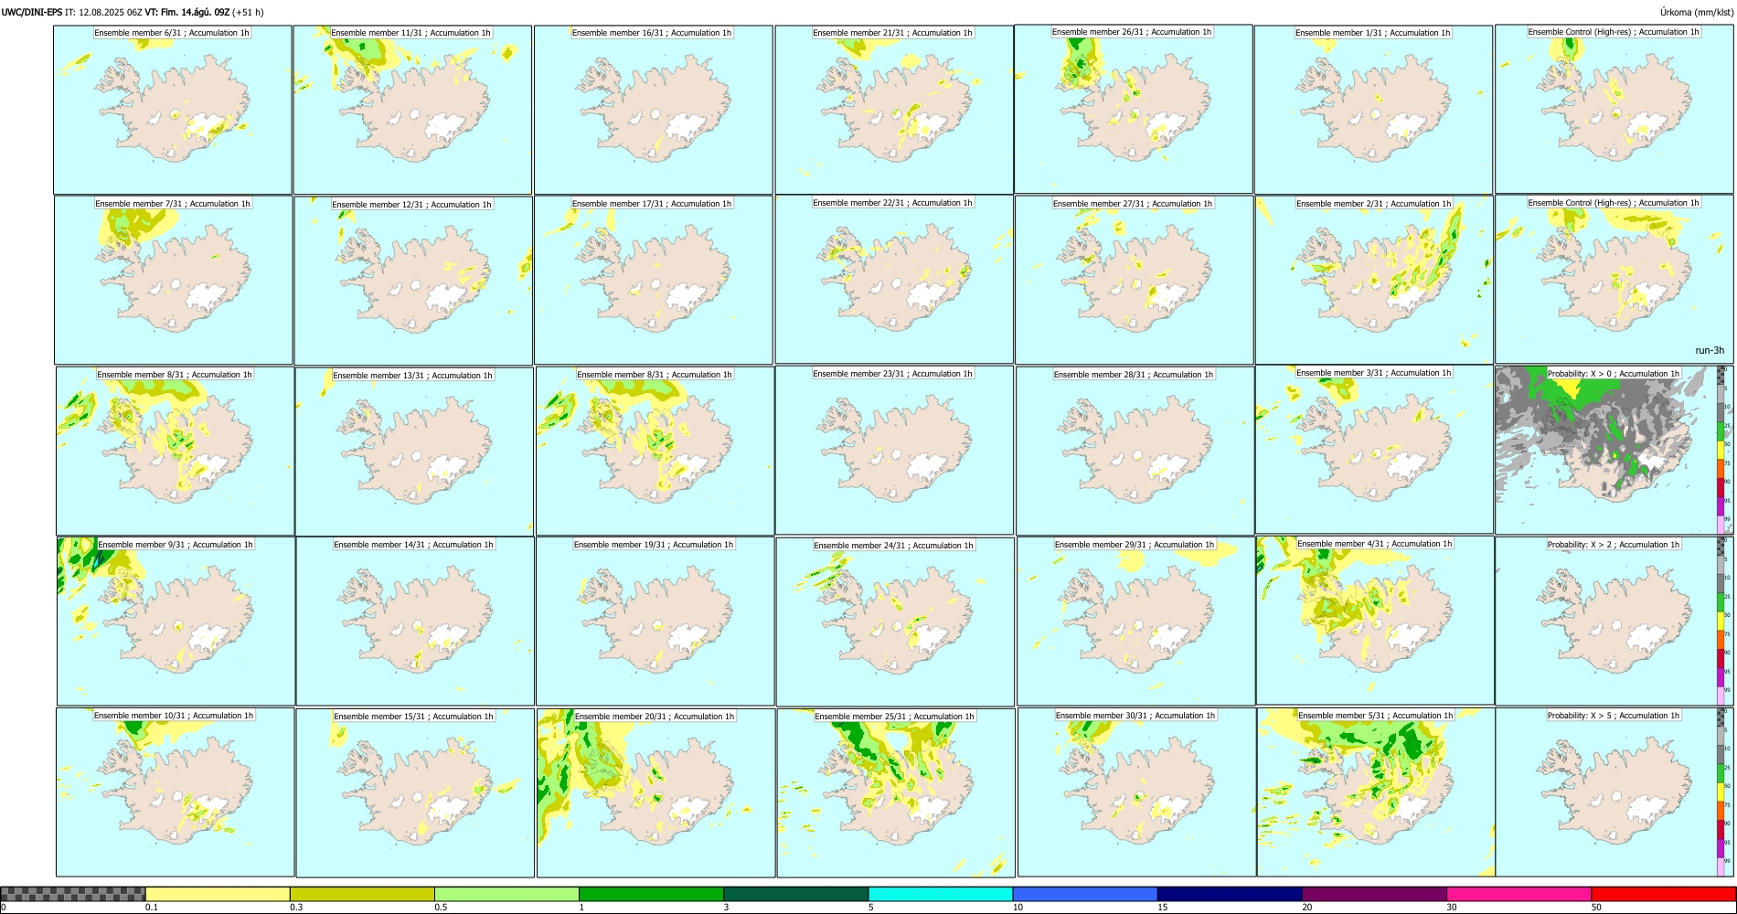Click the 'UWC/DINI-EPS' header title

point(32,12)
